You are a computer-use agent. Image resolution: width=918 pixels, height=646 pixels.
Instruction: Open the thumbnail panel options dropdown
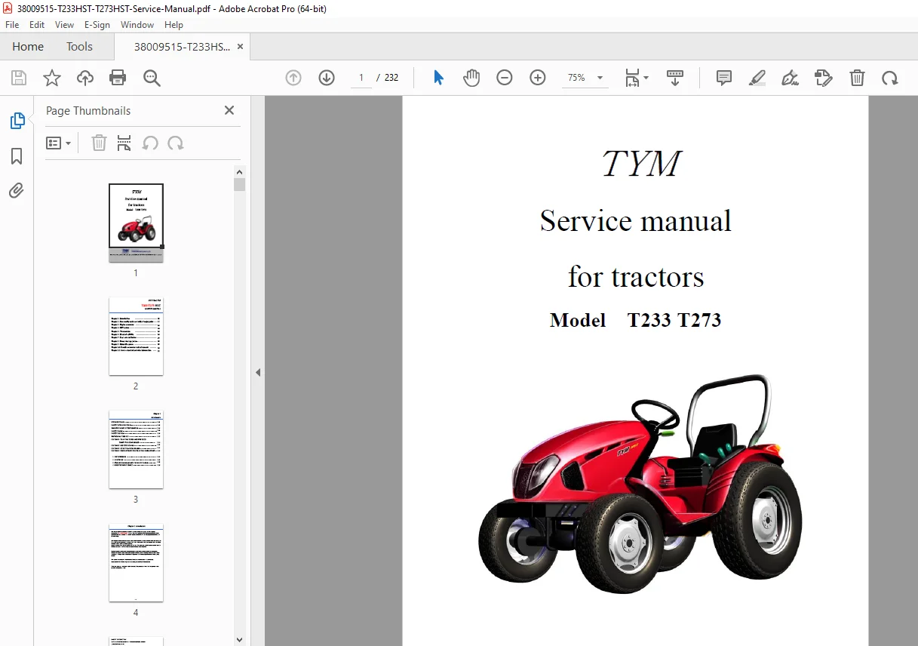click(x=58, y=143)
